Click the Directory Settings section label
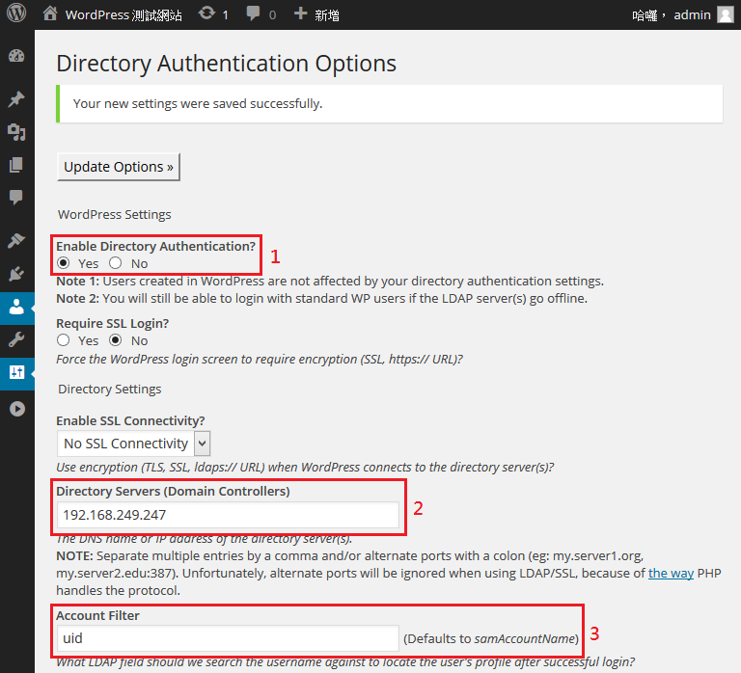The image size is (741, 673). pos(110,390)
